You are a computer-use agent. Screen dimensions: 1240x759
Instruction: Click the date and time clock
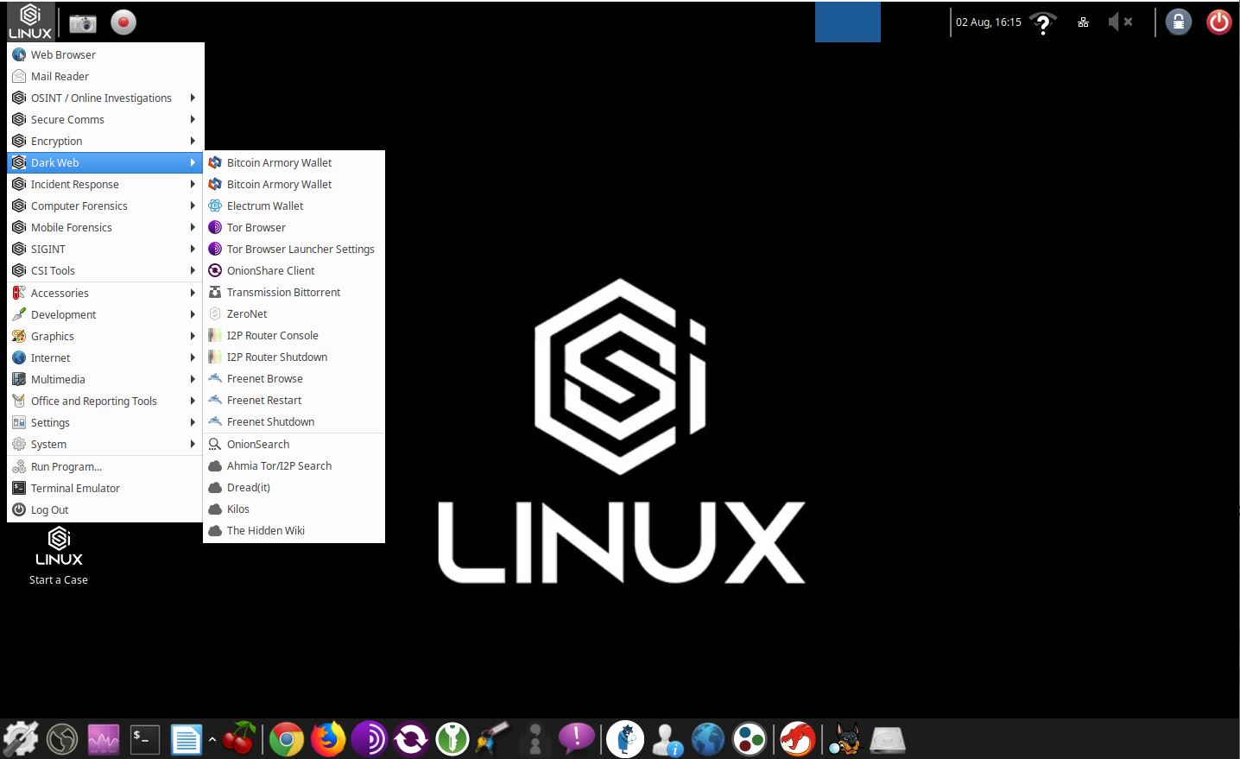(988, 22)
